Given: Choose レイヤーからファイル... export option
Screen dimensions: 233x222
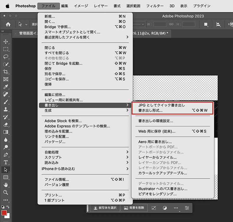Looking at the screenshot, I should tap(172, 157).
